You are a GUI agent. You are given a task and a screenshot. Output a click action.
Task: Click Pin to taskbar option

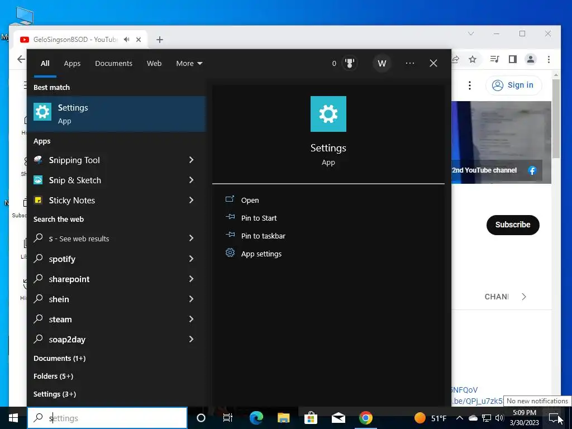(263, 236)
